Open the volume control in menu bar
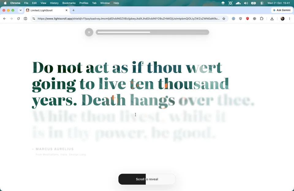 [x=246, y=3]
